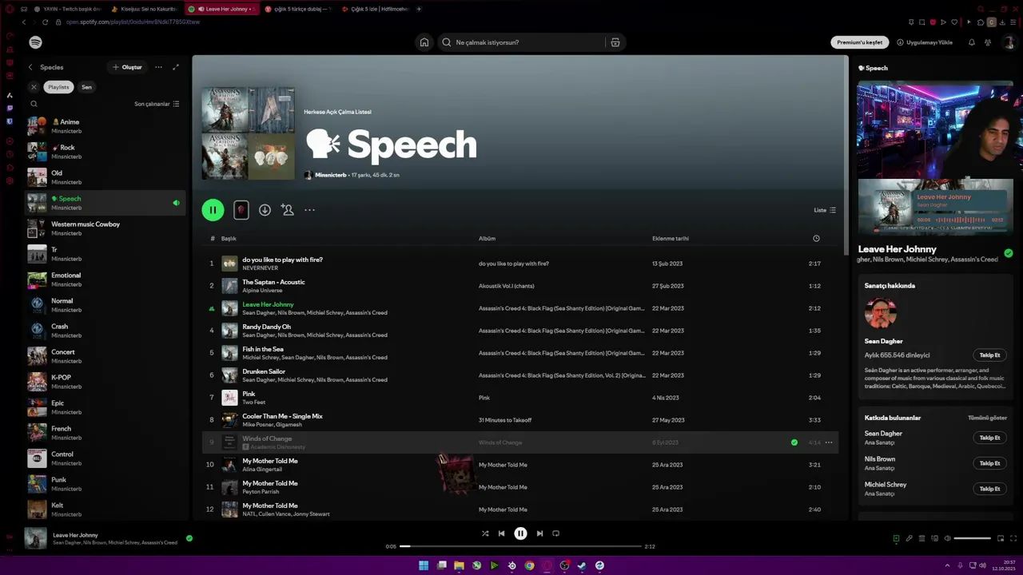The width and height of the screenshot is (1023, 575).
Task: Open more options for Winds of Change row
Action: [x=829, y=442]
